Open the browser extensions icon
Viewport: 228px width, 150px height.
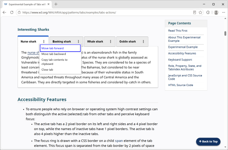click(x=208, y=12)
